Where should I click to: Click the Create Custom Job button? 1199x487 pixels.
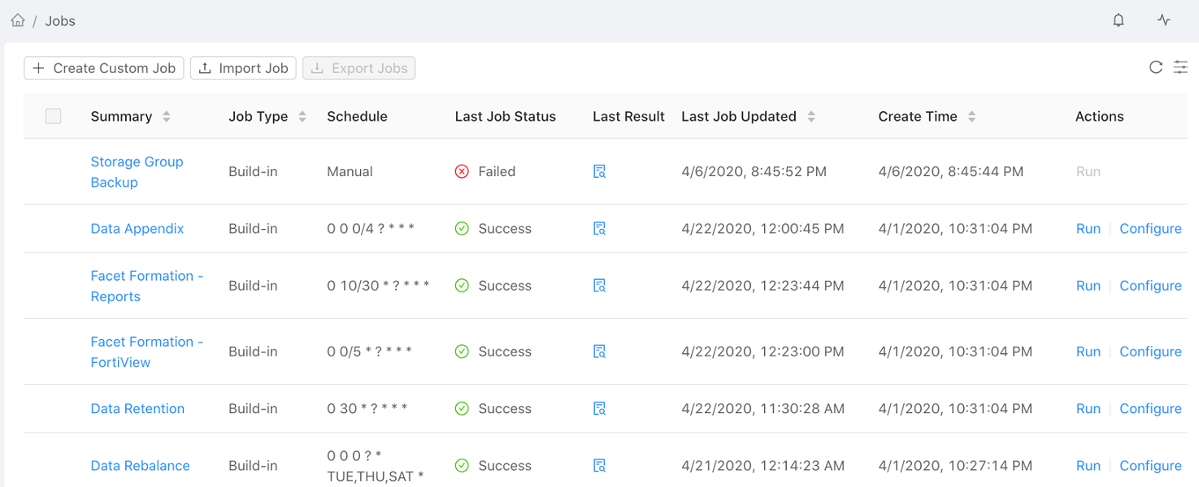click(104, 68)
